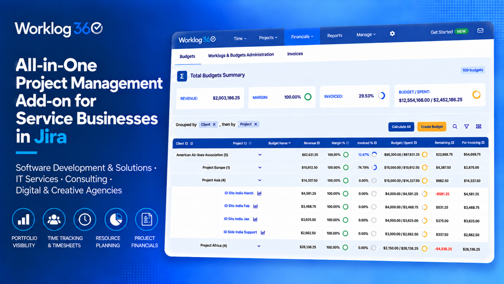Image resolution: width=504 pixels, height=284 pixels.
Task: Open ID Site India Jan budget link
Action: pyautogui.click(x=236, y=219)
